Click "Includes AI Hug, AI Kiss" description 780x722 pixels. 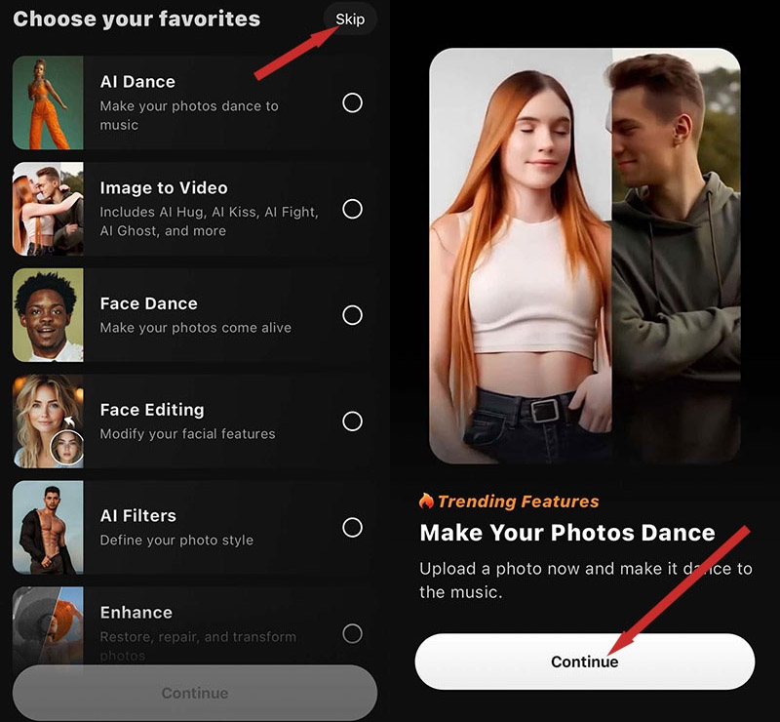(x=209, y=221)
